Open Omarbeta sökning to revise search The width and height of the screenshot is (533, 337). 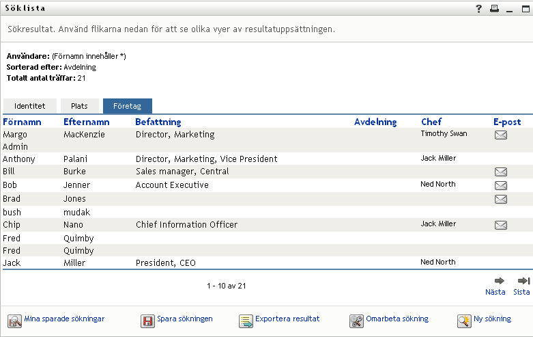point(397,319)
